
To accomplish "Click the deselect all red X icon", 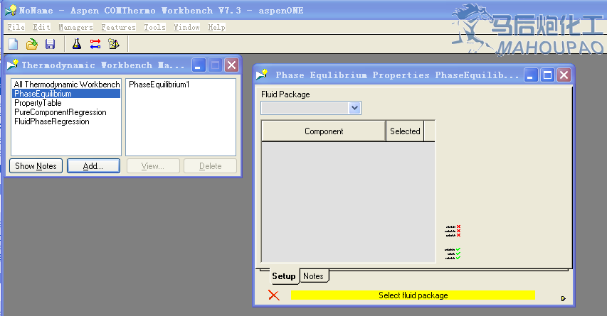I will [453, 231].
